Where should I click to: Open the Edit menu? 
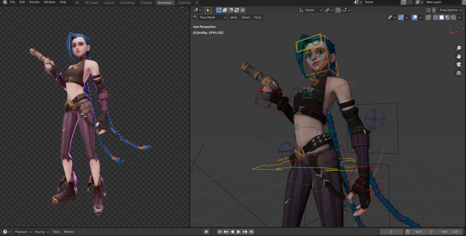point(22,2)
